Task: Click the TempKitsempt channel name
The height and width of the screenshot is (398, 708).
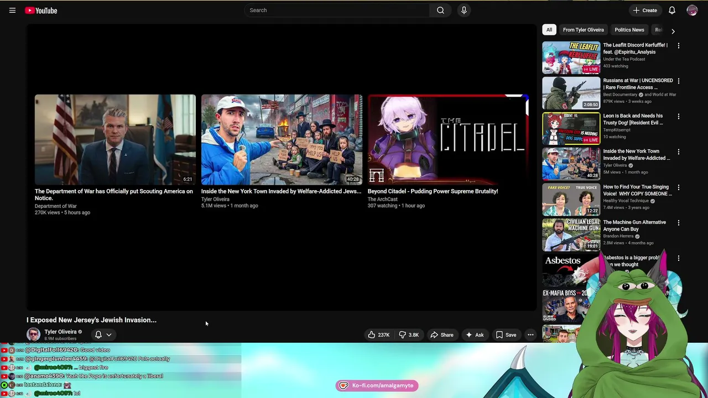Action: [616, 130]
